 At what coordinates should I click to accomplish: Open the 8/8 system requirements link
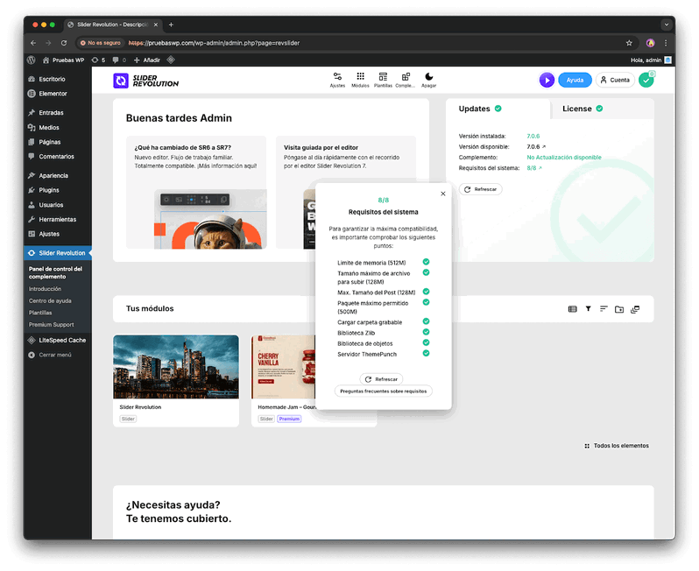pos(534,168)
